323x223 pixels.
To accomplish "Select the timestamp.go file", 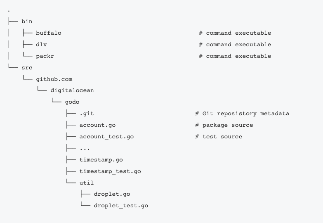I will point(101,160).
